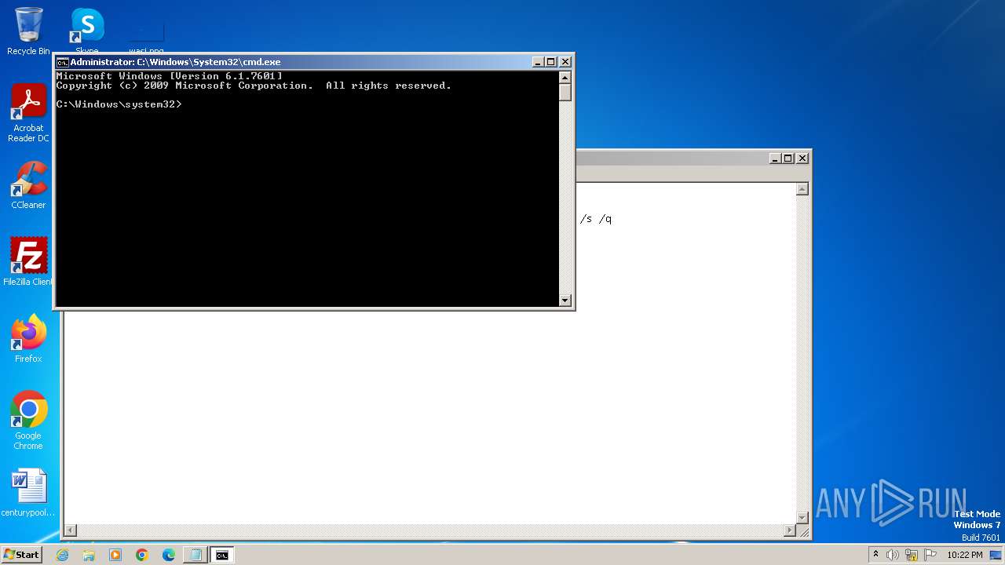Open the network status tray icon

pyautogui.click(x=912, y=555)
